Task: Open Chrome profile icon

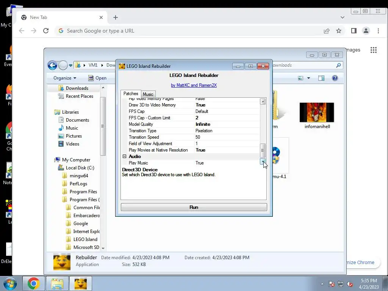Action: [366, 31]
